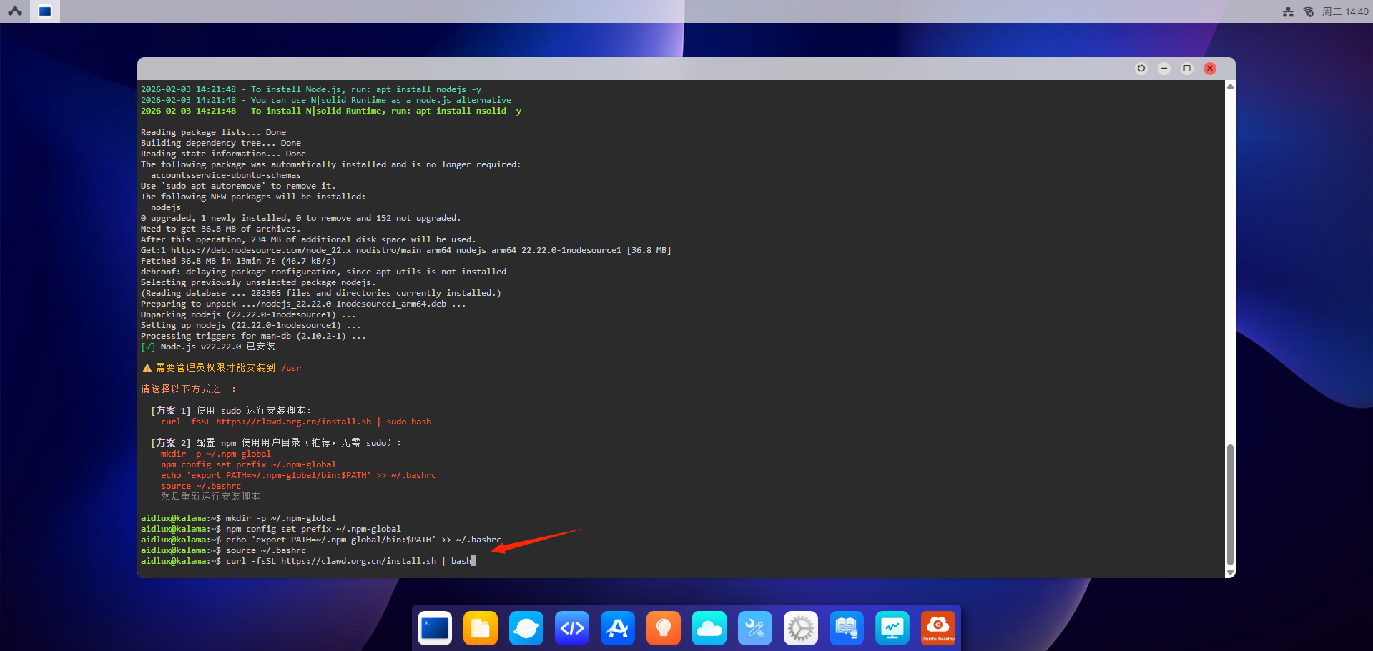Viewport: 1373px width, 651px height.
Task: Open the system monitor dock icon
Action: coord(892,628)
